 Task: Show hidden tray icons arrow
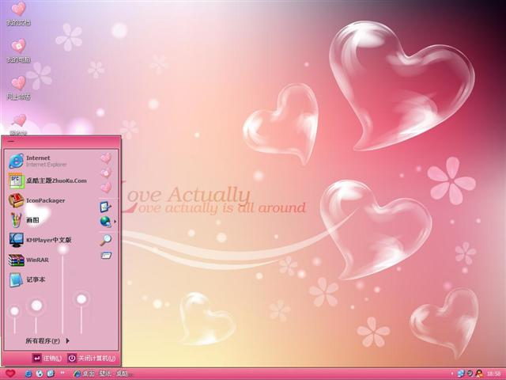(452, 374)
